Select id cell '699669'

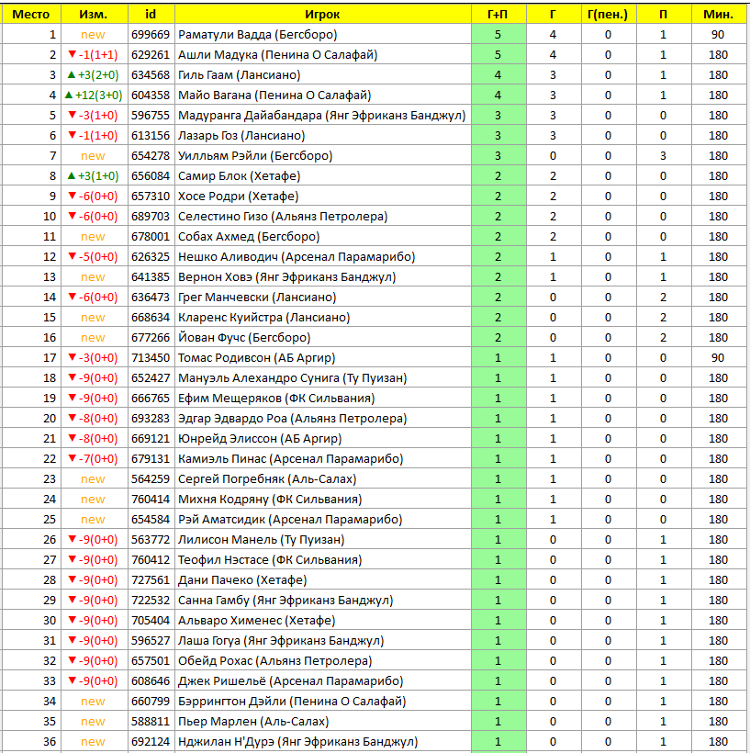tap(151, 35)
